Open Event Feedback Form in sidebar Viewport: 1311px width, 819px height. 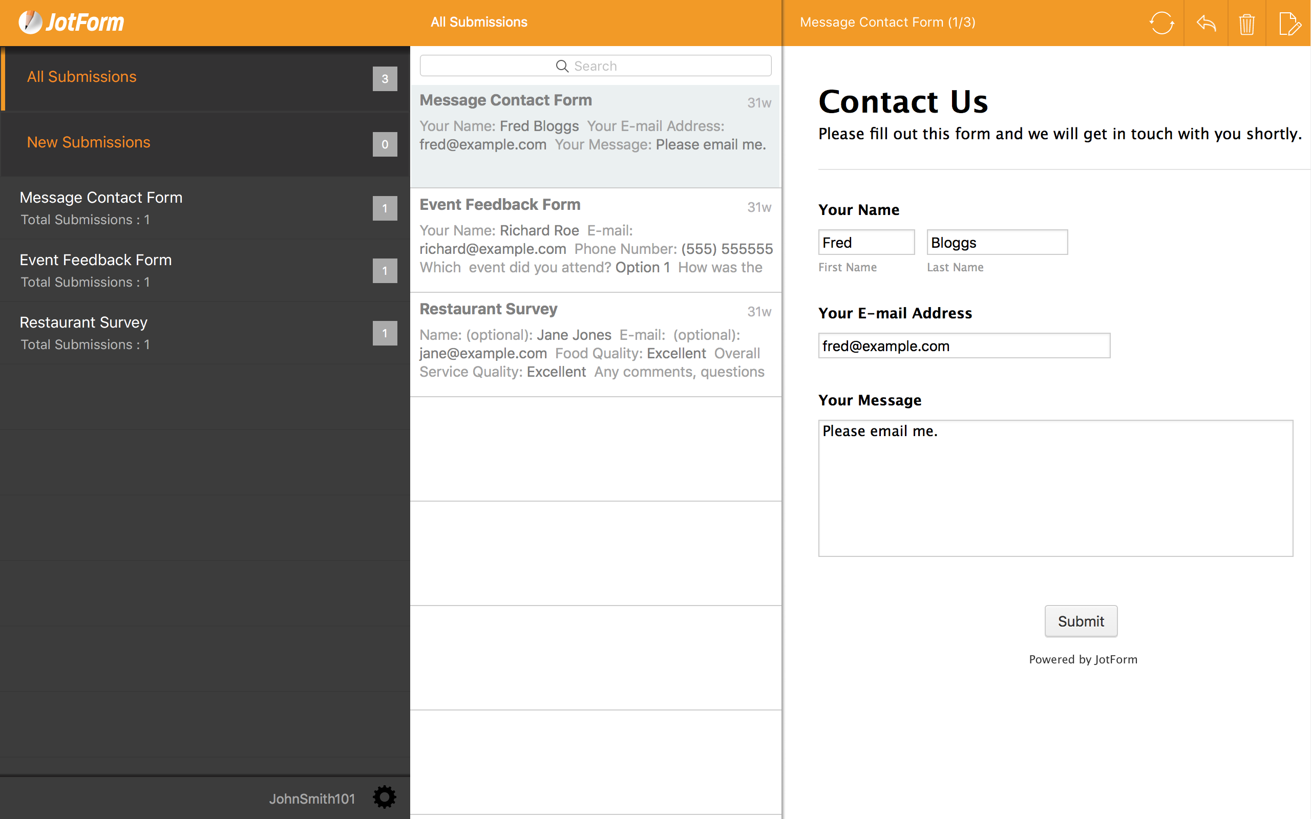click(205, 270)
